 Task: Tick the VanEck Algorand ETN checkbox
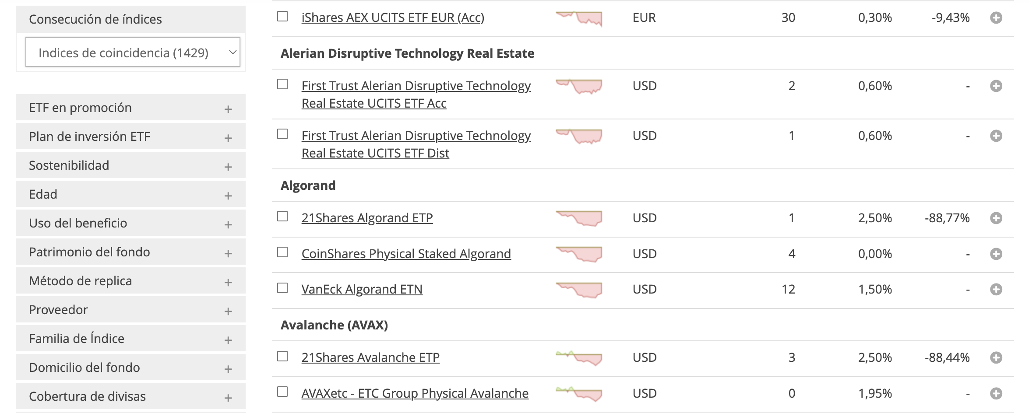tap(282, 288)
